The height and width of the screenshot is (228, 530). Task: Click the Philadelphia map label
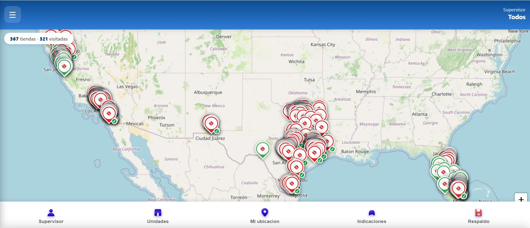pos(507,41)
